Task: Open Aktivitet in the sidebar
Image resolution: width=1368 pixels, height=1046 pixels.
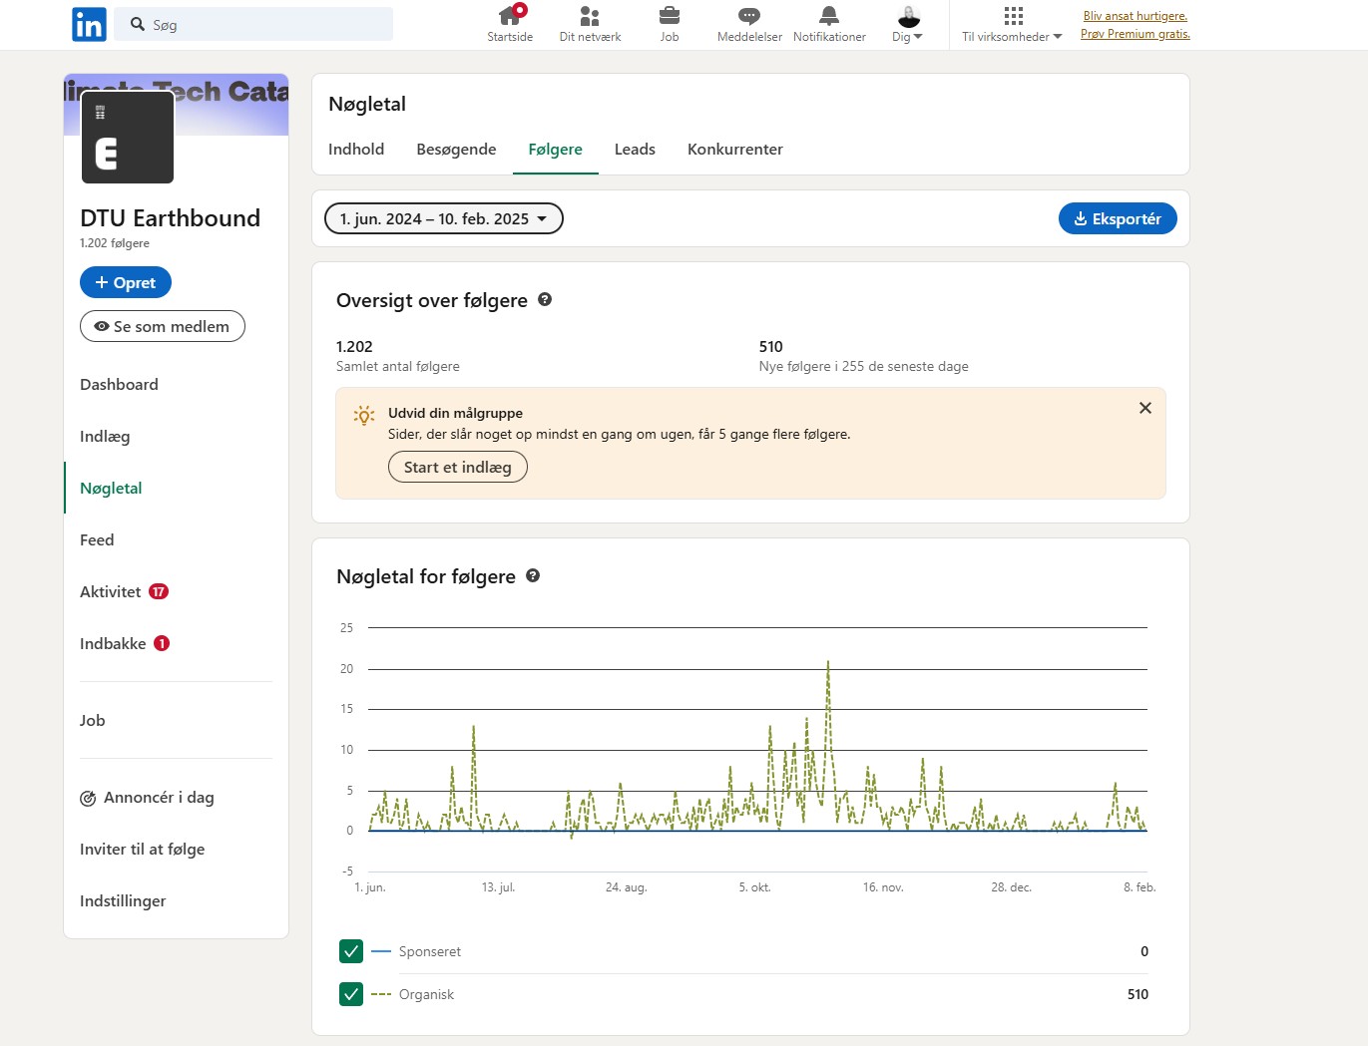Action: pyautogui.click(x=111, y=592)
